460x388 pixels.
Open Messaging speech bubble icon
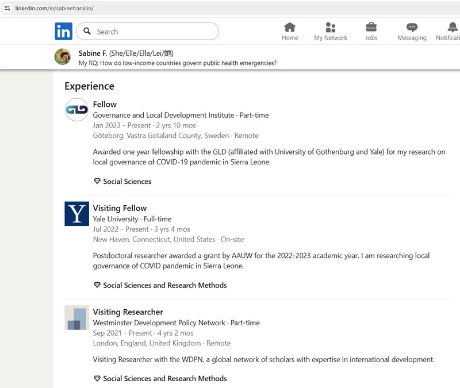point(412,28)
